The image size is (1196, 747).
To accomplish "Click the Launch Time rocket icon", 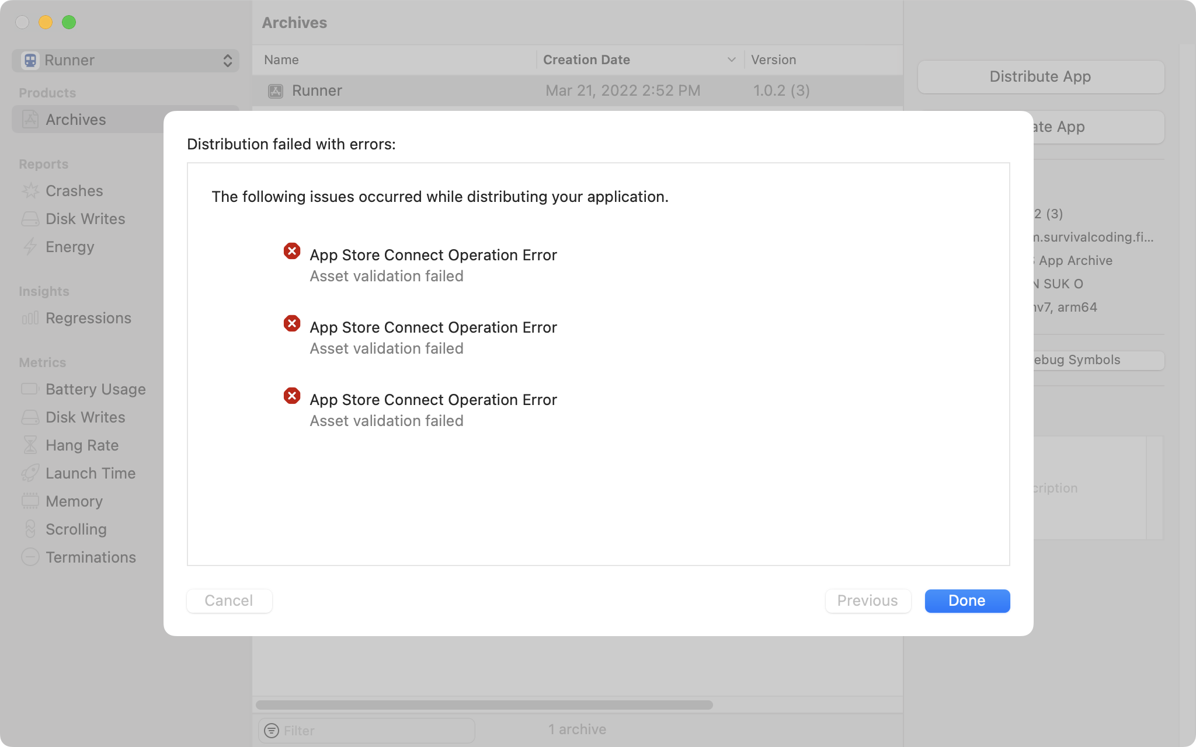I will pyautogui.click(x=30, y=473).
